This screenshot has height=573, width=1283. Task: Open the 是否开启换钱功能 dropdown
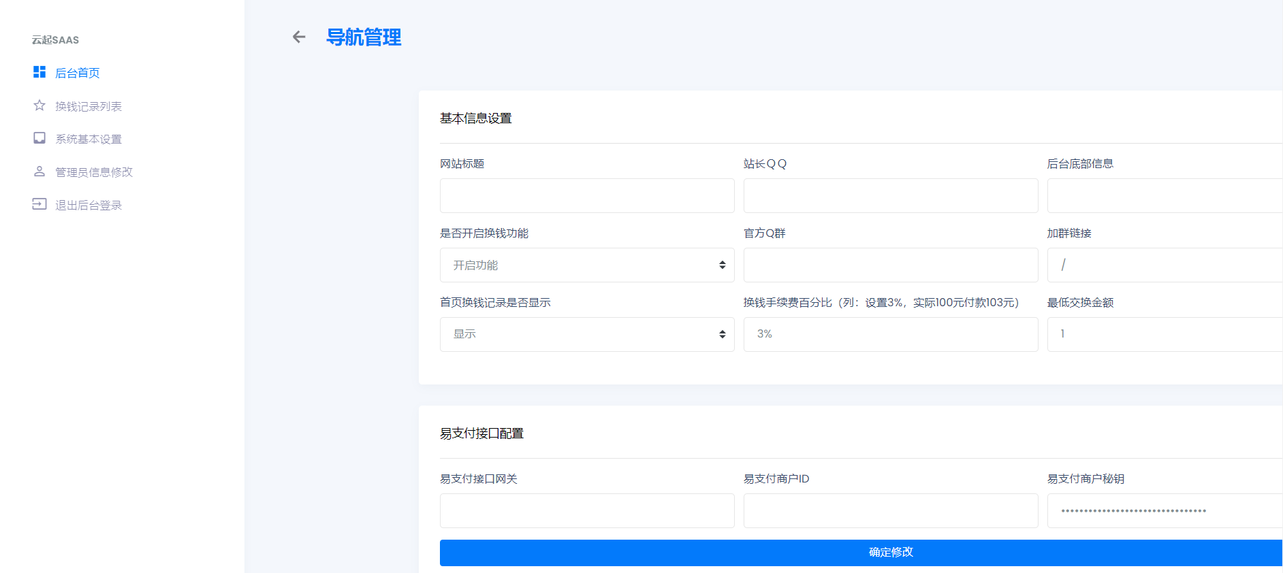(x=587, y=265)
